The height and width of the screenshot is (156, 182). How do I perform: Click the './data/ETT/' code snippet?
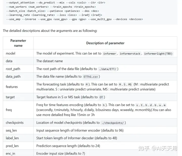[x=107, y=69]
